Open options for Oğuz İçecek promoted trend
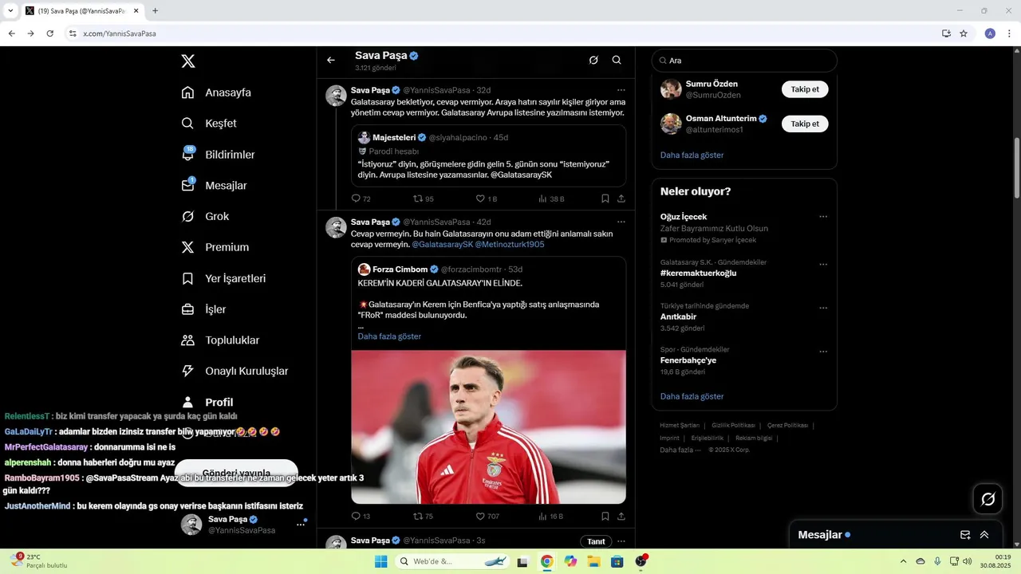Viewport: 1021px width, 574px height. point(823,217)
